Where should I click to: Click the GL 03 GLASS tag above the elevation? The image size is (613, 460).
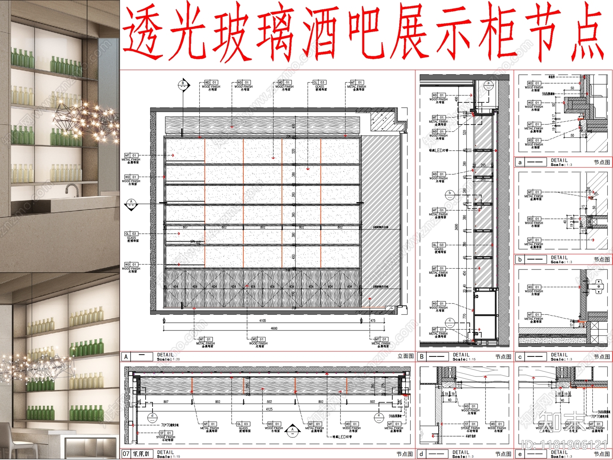pos(320,86)
